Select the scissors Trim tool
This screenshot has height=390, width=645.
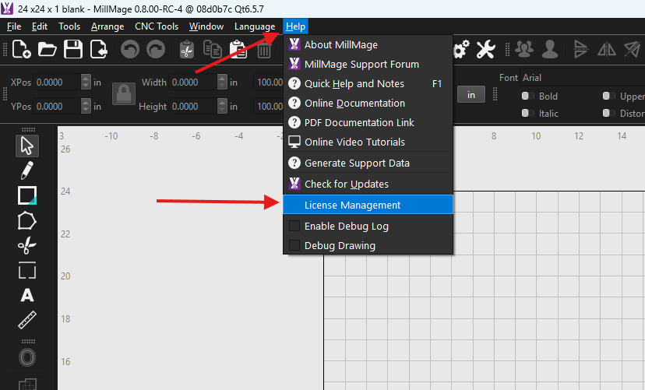tap(27, 246)
